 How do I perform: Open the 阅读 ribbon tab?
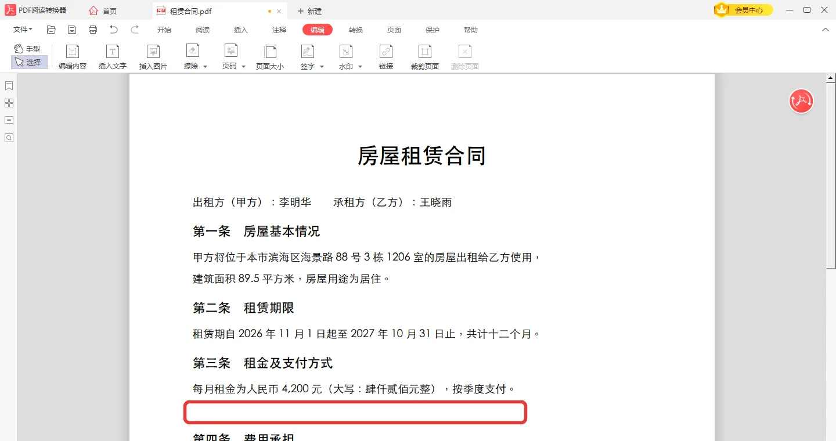(203, 30)
